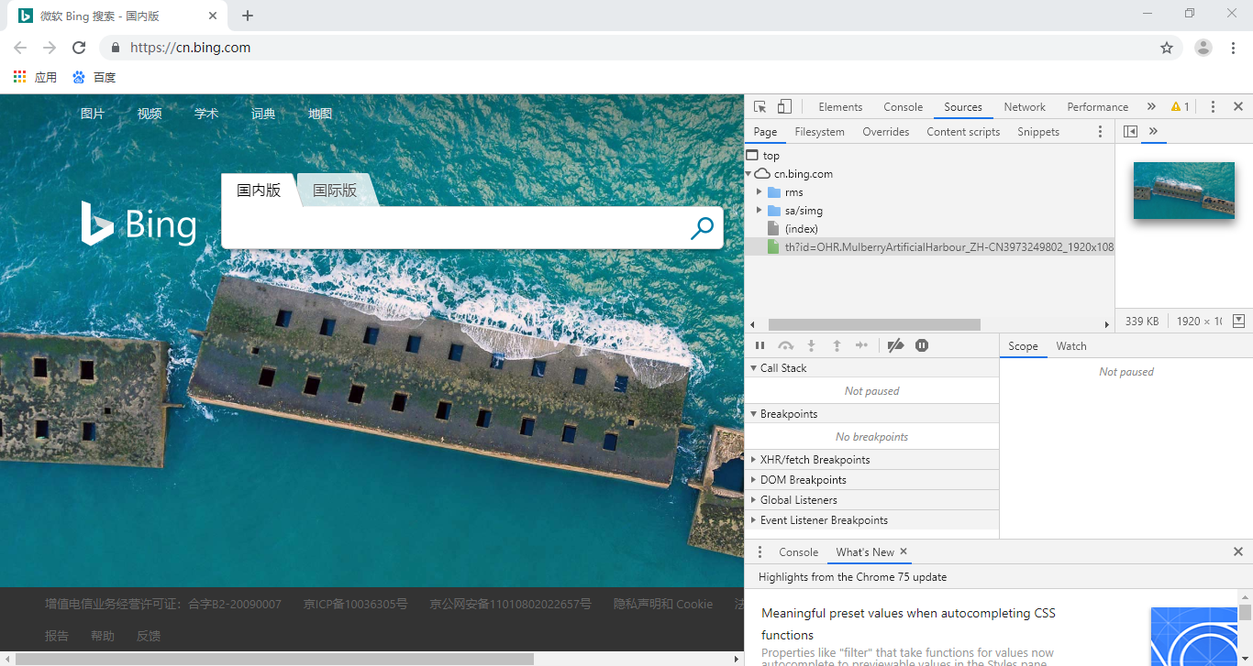Bookmark this page with star icon
Image resolution: width=1253 pixels, height=666 pixels.
click(1167, 48)
